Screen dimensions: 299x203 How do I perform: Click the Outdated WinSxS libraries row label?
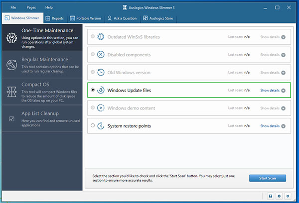pyautogui.click(x=134, y=37)
